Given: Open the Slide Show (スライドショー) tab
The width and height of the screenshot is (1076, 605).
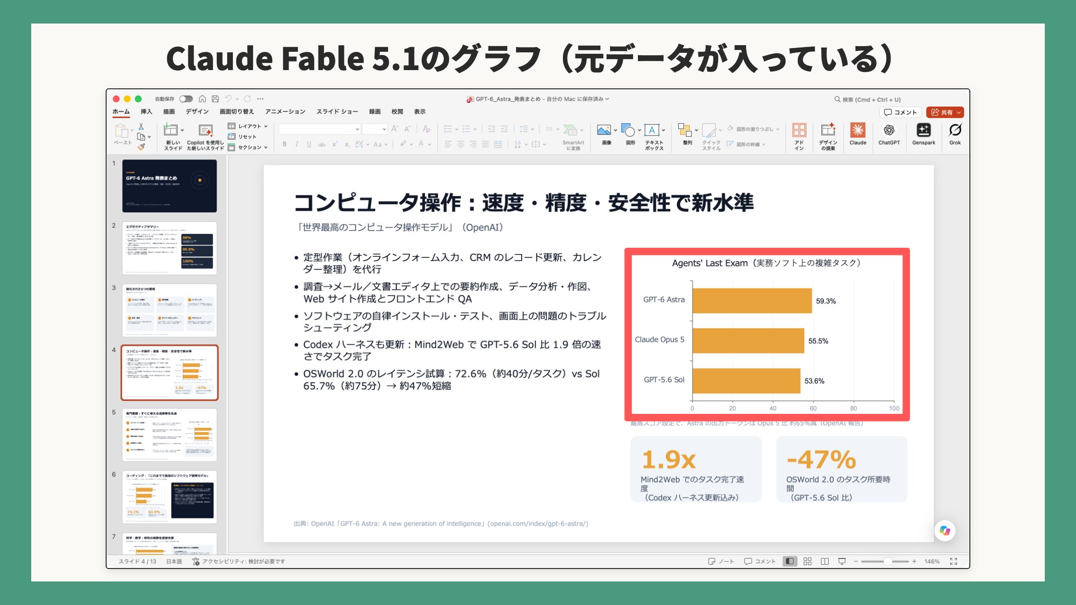Looking at the screenshot, I should coord(337,111).
